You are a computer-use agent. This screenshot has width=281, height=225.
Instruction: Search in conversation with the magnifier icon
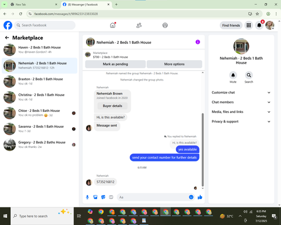tap(249, 75)
